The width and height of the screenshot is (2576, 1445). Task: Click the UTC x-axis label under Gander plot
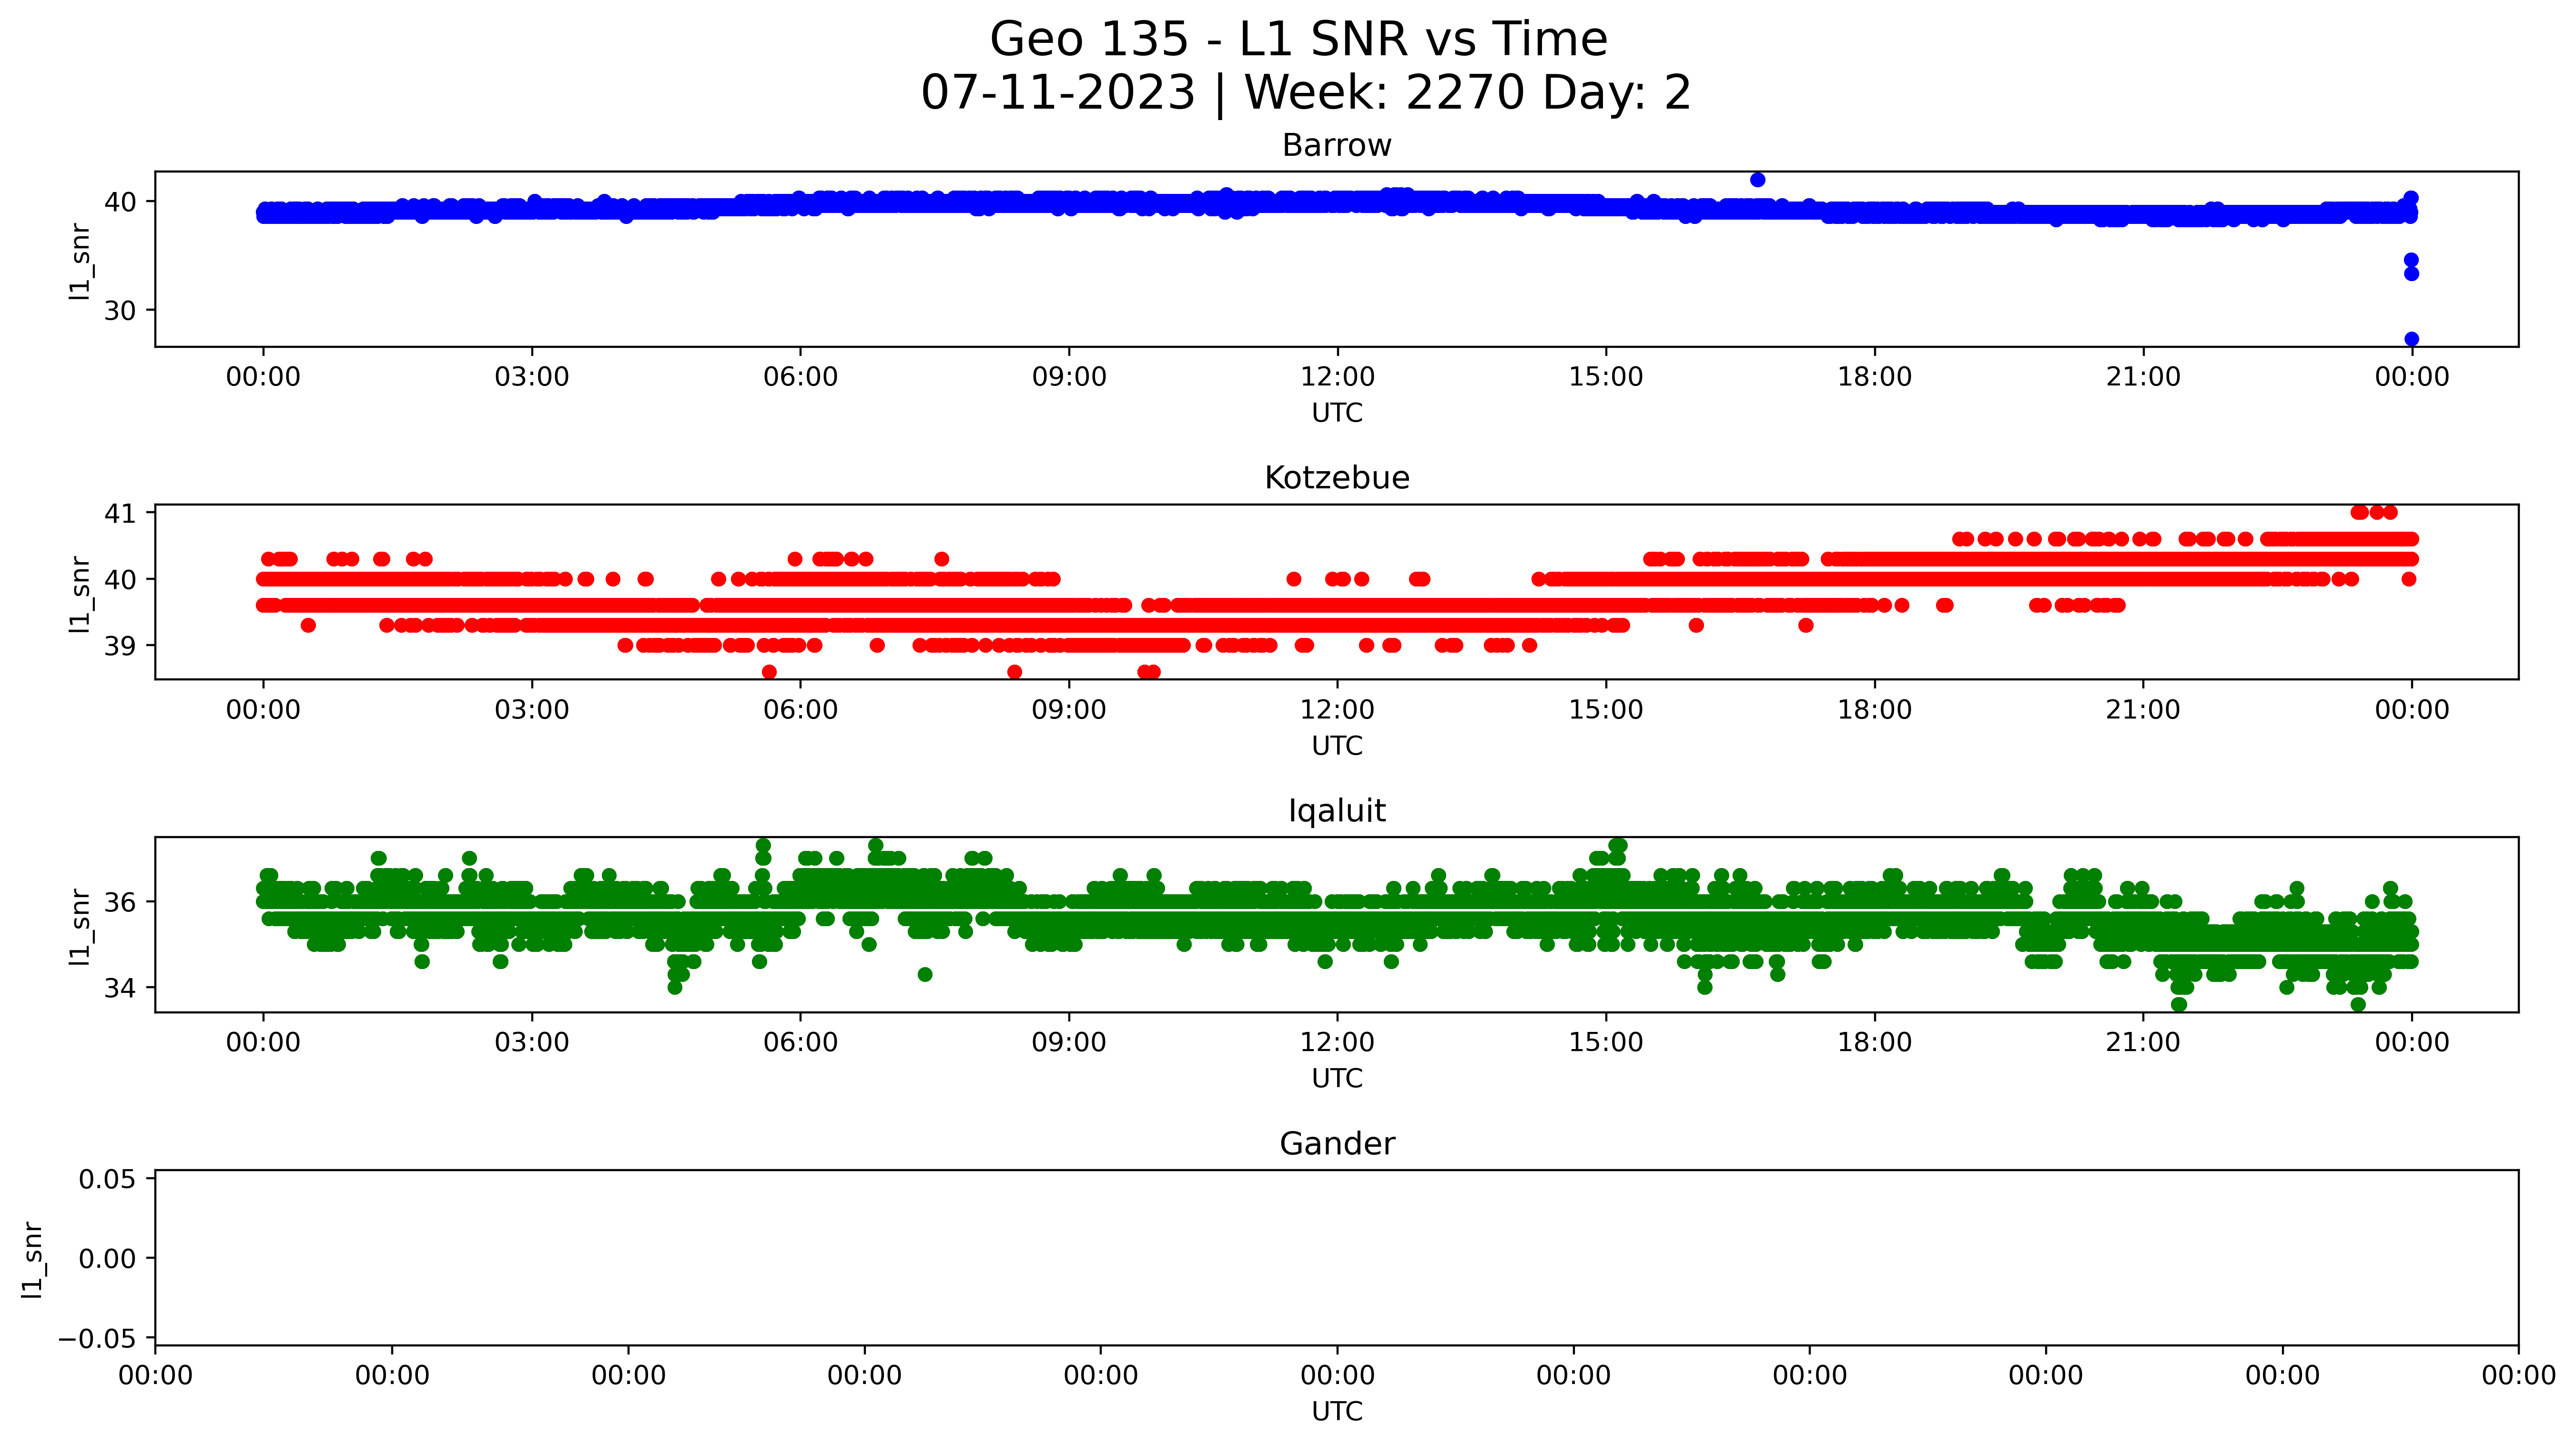1337,1412
